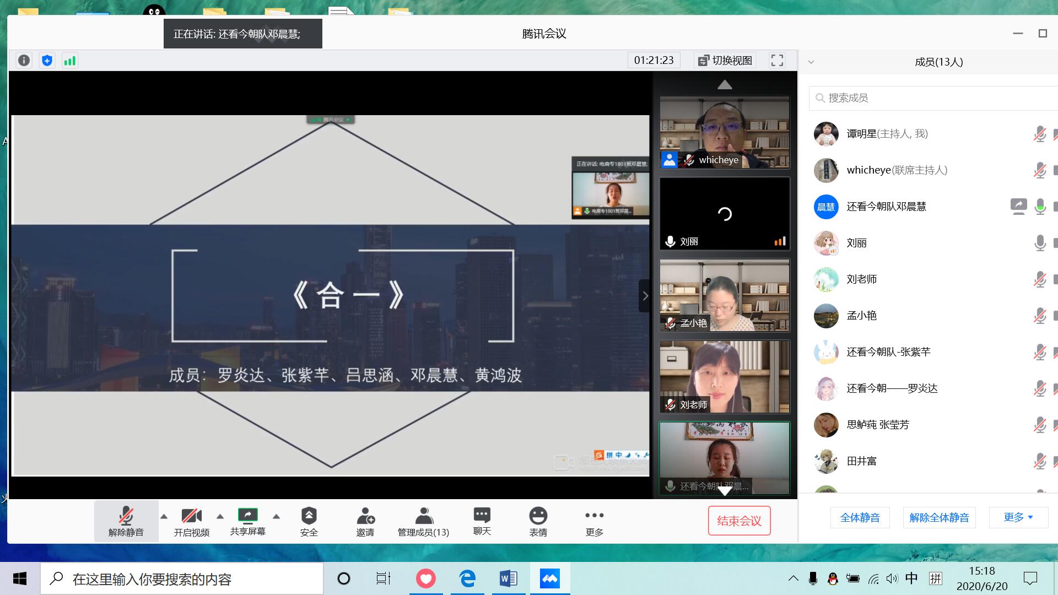Open Microsoft Edge from taskbar
Screen dimensions: 1058x595
(467, 578)
